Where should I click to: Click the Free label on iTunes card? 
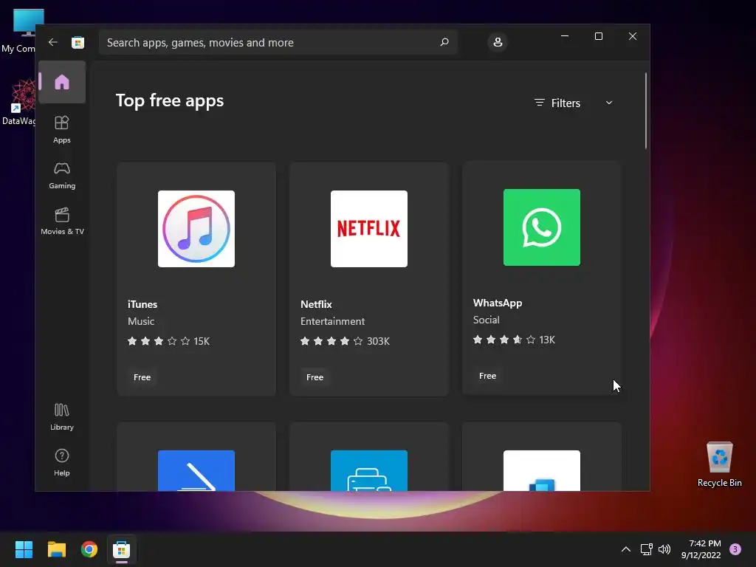pyautogui.click(x=142, y=377)
